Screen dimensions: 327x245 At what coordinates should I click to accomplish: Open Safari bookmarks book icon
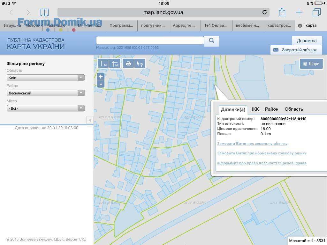(x=44, y=12)
